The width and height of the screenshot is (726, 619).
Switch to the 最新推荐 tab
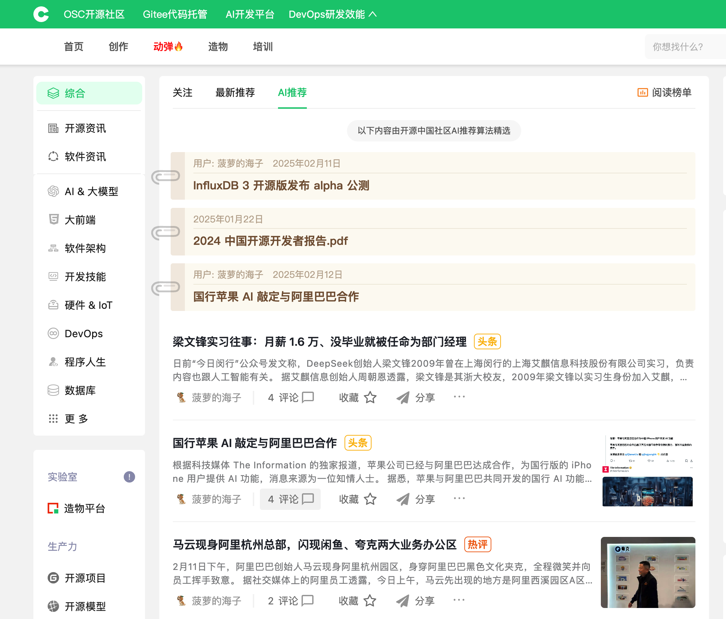(x=235, y=92)
